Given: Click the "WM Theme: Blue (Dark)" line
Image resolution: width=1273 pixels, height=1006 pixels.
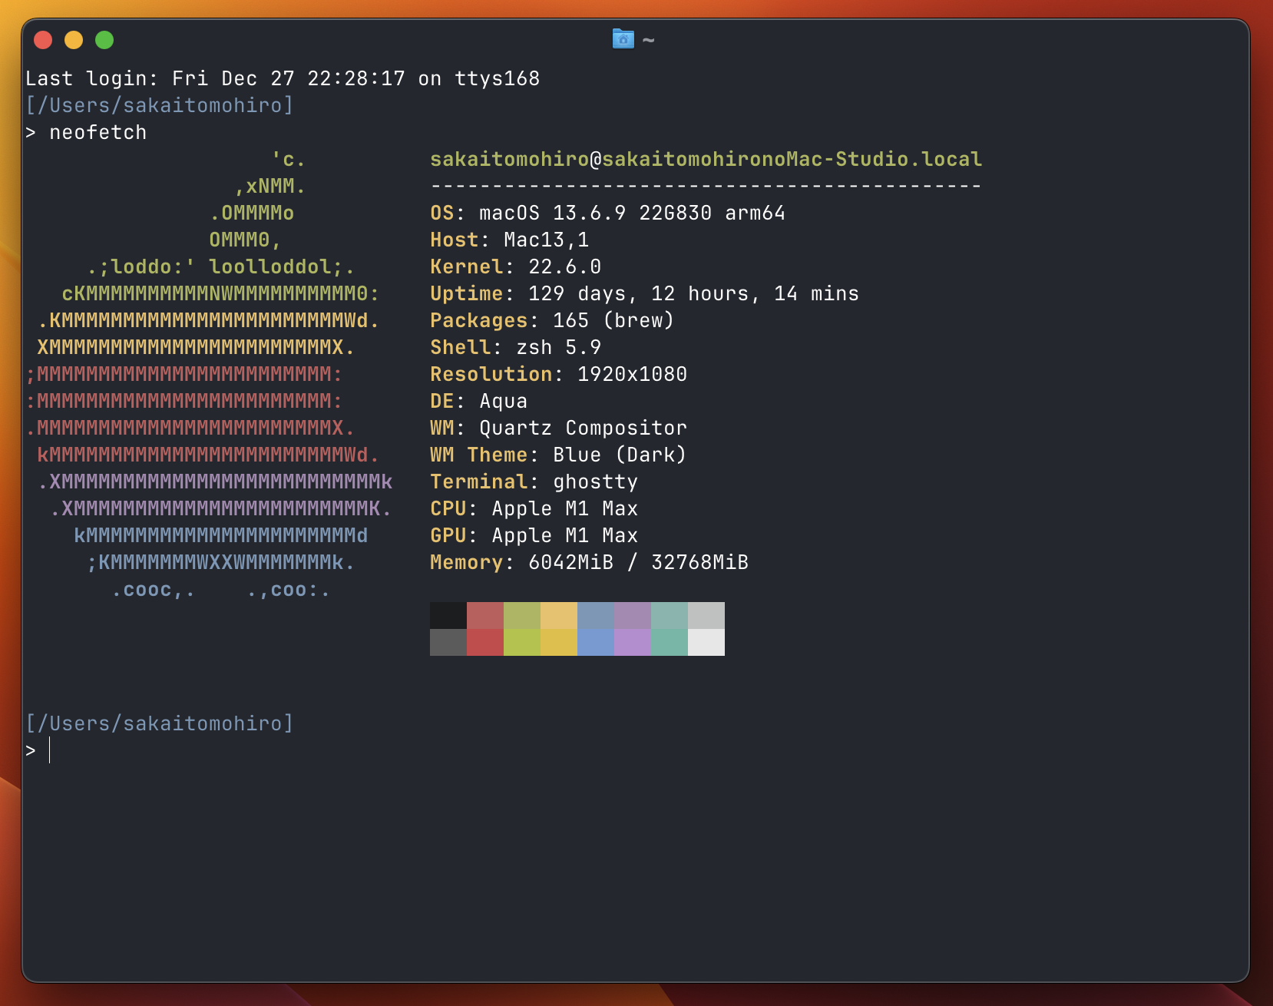Looking at the screenshot, I should 558,455.
